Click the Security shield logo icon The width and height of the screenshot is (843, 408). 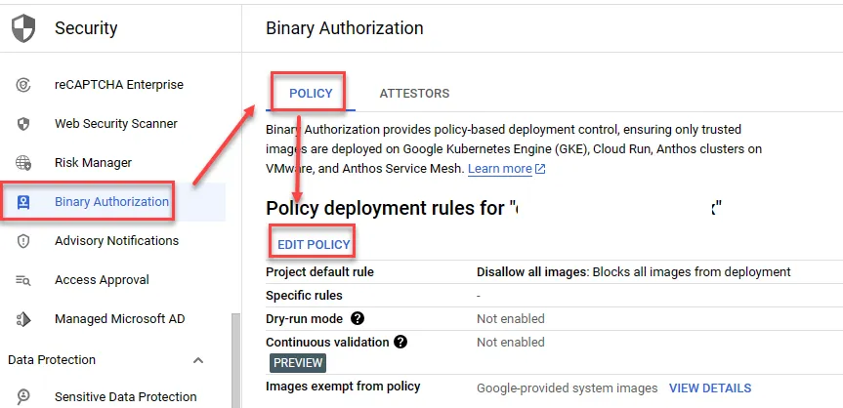(x=23, y=28)
